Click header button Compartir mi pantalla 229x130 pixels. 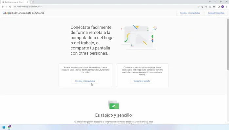(x=216, y=13)
